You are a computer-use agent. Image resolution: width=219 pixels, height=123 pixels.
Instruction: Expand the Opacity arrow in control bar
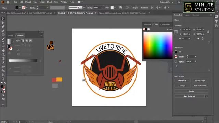click(103, 8)
